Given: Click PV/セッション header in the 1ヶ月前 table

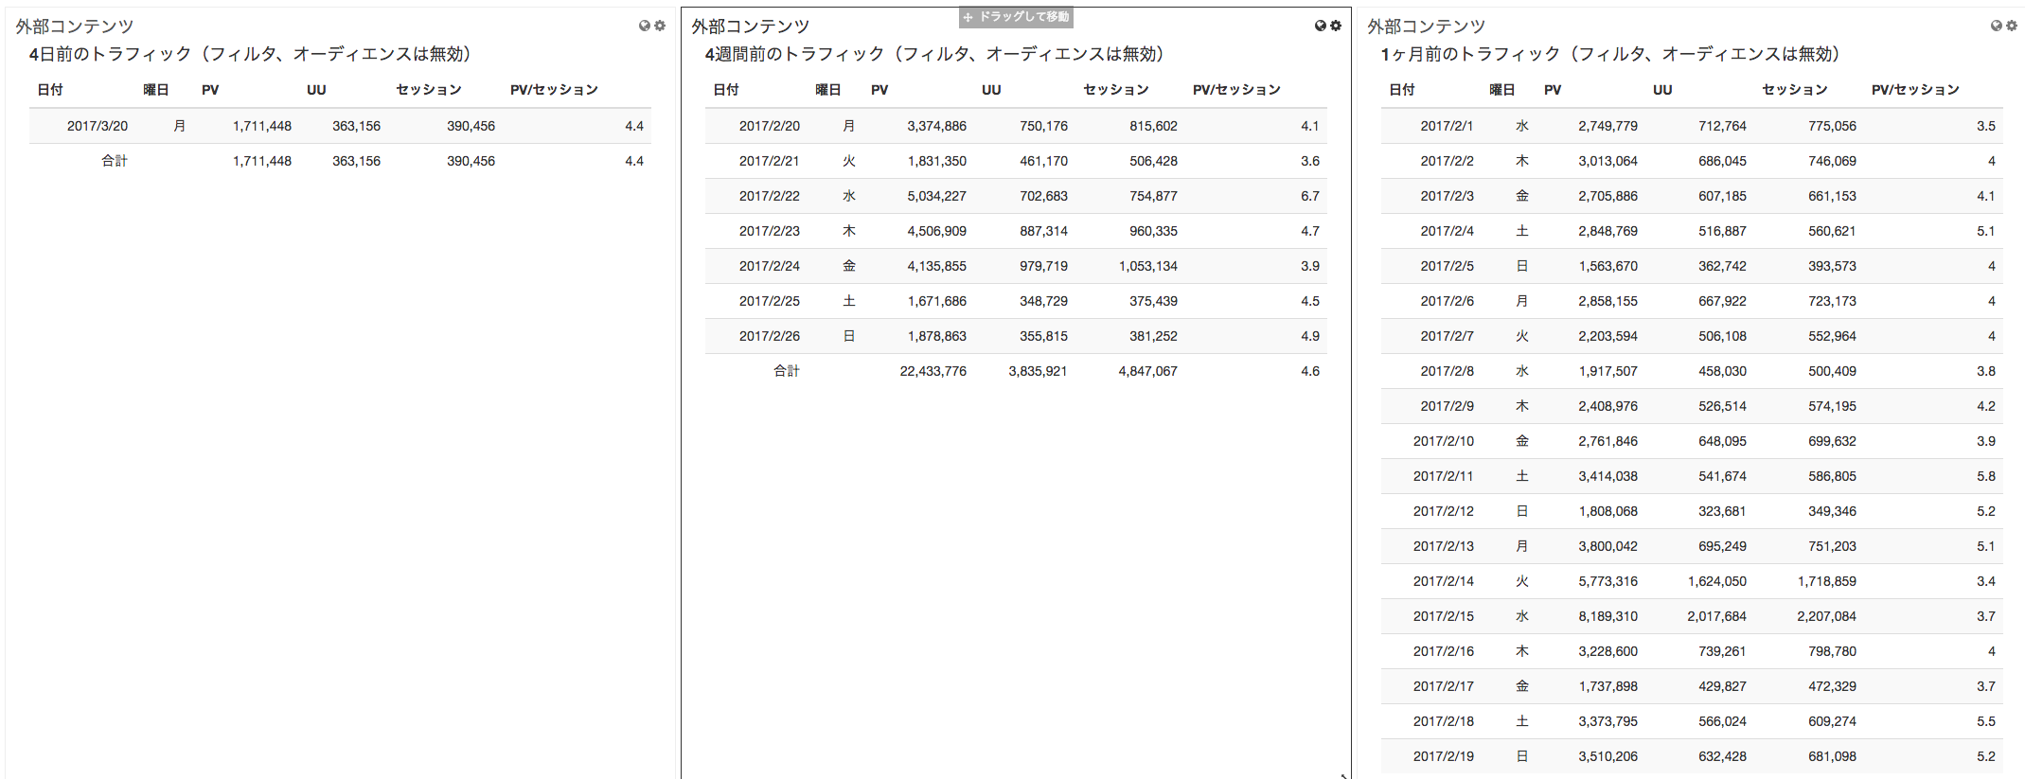Looking at the screenshot, I should click(x=1915, y=90).
